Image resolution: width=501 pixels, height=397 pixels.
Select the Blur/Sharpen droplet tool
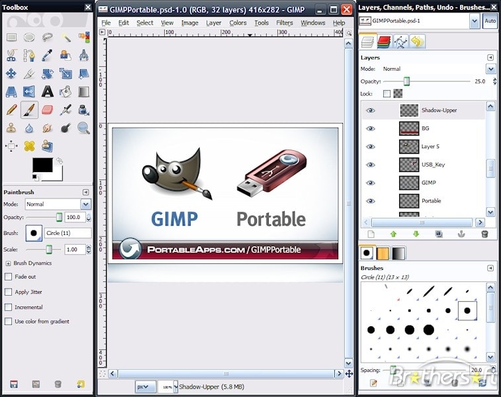pyautogui.click(x=29, y=128)
